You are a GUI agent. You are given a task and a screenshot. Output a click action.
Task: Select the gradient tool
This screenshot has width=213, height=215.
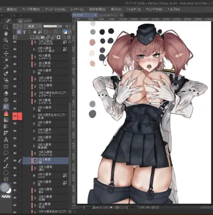point(6,120)
